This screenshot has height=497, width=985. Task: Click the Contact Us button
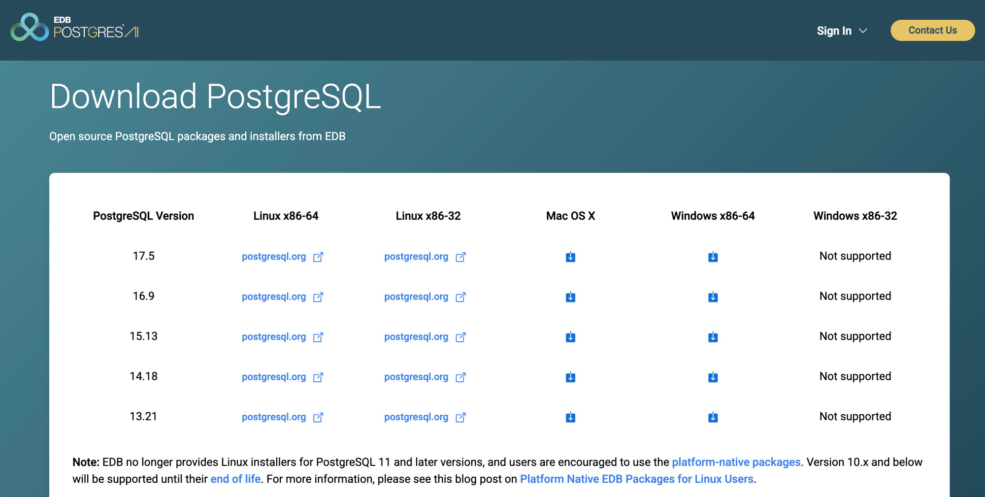(932, 31)
